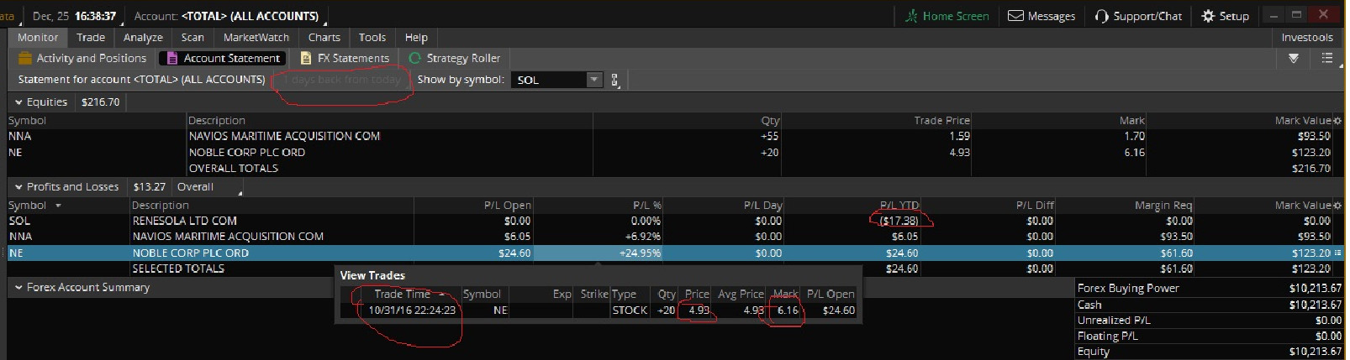Open the Investools tab

(1307, 37)
